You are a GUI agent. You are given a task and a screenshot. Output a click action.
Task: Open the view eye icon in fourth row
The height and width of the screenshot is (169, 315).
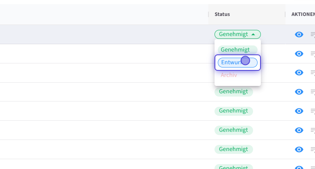[299, 92]
